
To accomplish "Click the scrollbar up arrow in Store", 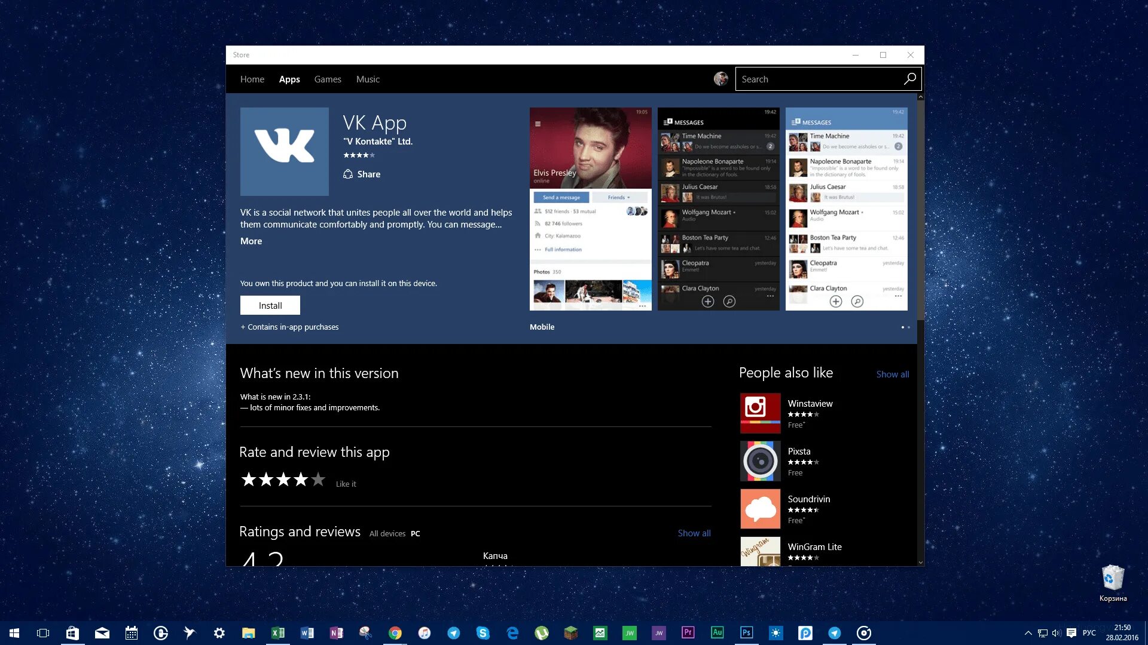I will [920, 97].
